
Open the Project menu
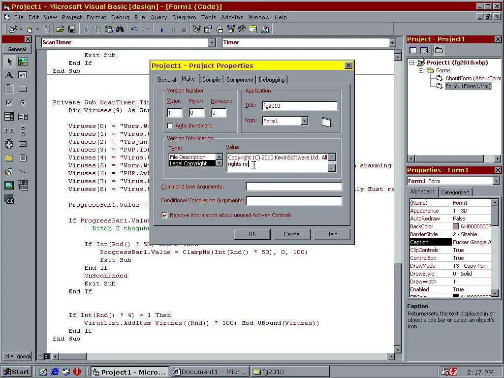coord(72,17)
